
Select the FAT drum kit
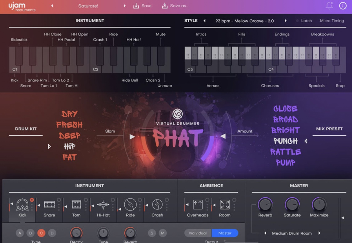pos(70,157)
